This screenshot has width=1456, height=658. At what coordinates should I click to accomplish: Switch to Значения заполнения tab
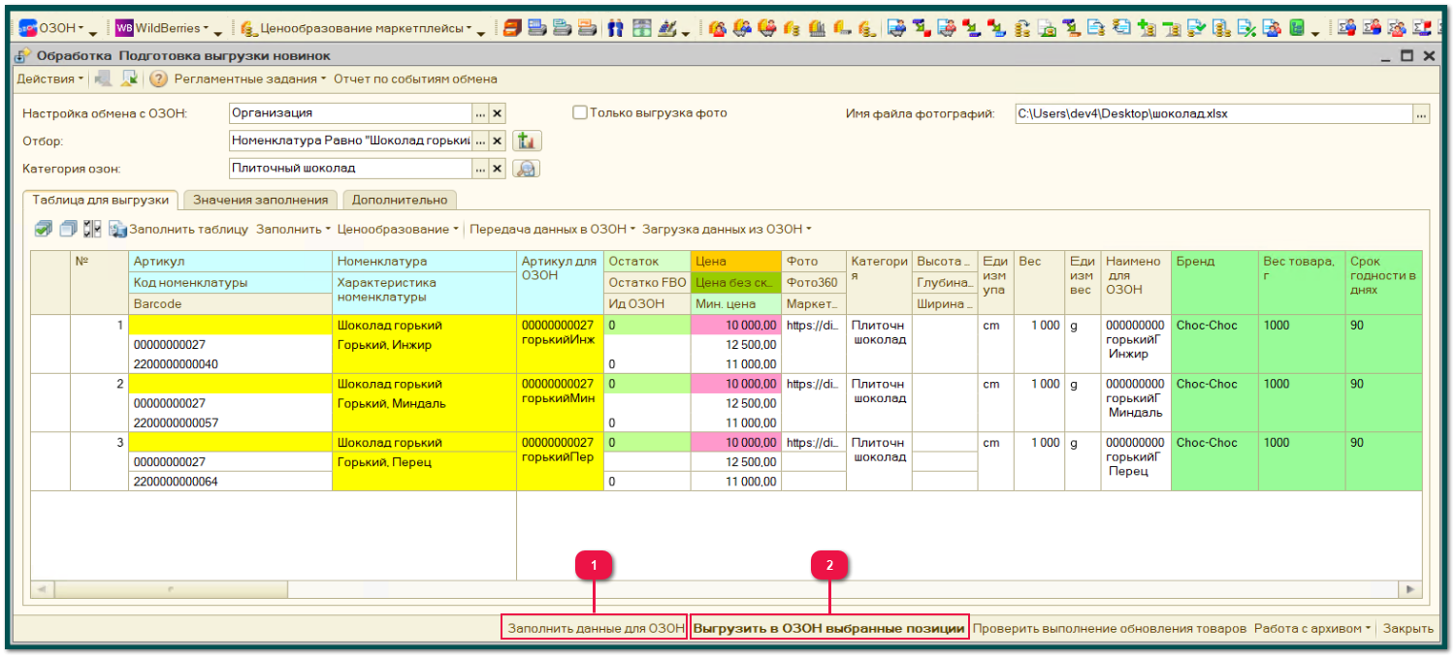click(x=262, y=200)
